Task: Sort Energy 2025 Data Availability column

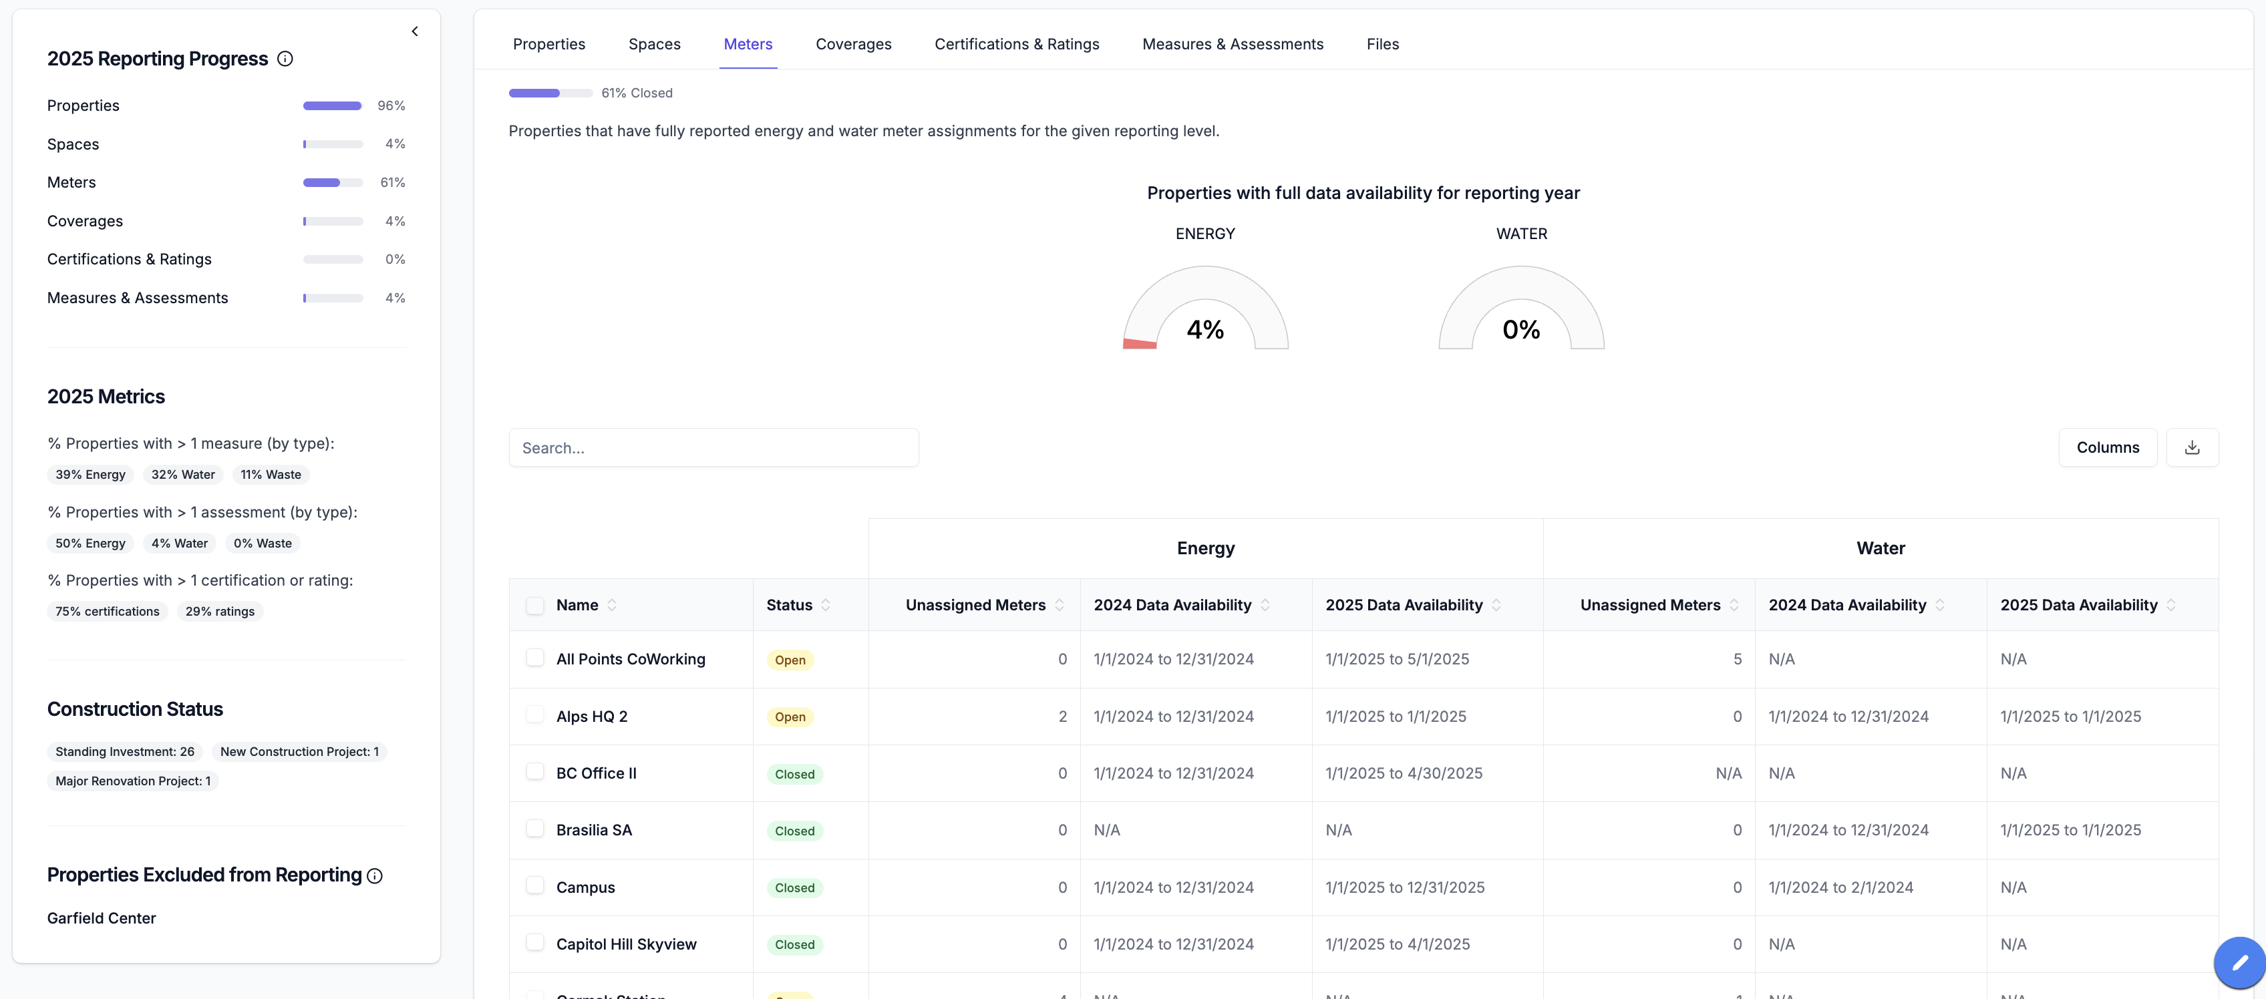Action: [x=1496, y=605]
